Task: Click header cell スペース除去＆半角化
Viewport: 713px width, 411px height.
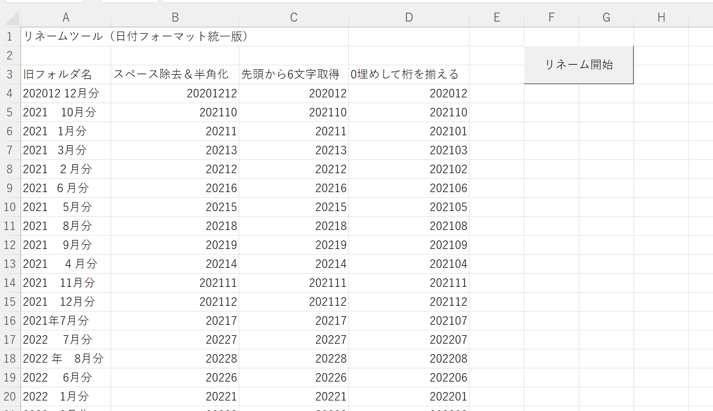Action: [x=175, y=75]
